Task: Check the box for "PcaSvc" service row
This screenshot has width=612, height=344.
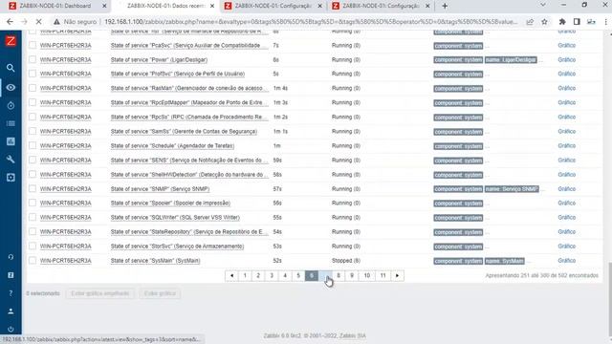Action: coord(33,45)
